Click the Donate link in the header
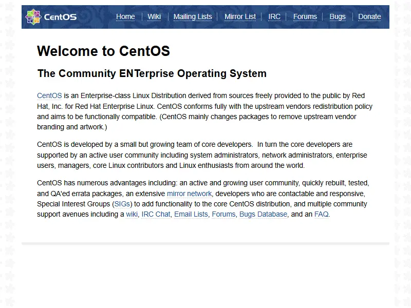 (369, 17)
